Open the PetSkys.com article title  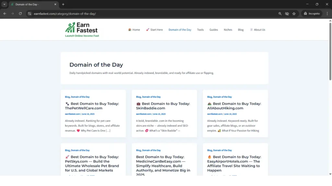(x=92, y=164)
